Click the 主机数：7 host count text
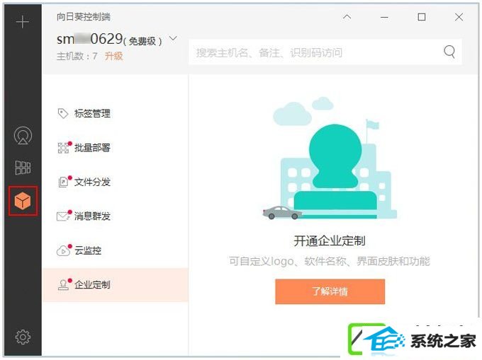 [x=77, y=56]
